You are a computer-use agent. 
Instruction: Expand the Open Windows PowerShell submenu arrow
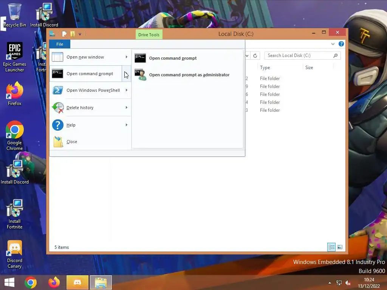click(x=126, y=90)
